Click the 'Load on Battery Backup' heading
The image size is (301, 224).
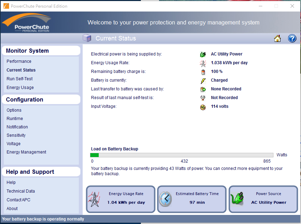[x=114, y=149]
